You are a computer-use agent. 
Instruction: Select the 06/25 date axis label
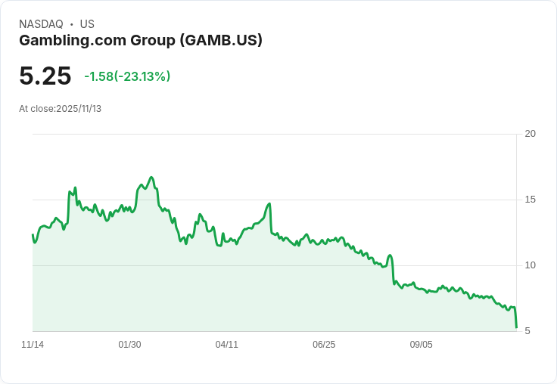click(324, 345)
